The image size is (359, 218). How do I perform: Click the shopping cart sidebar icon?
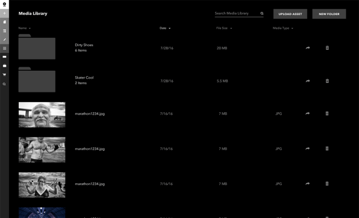4,74
